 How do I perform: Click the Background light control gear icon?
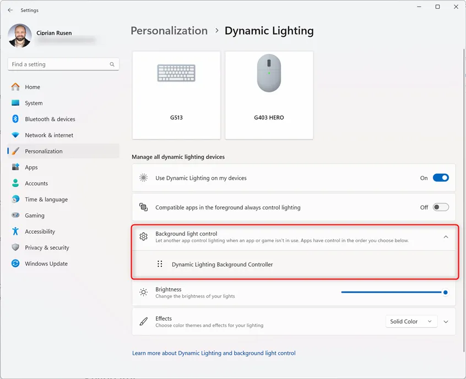pyautogui.click(x=144, y=237)
